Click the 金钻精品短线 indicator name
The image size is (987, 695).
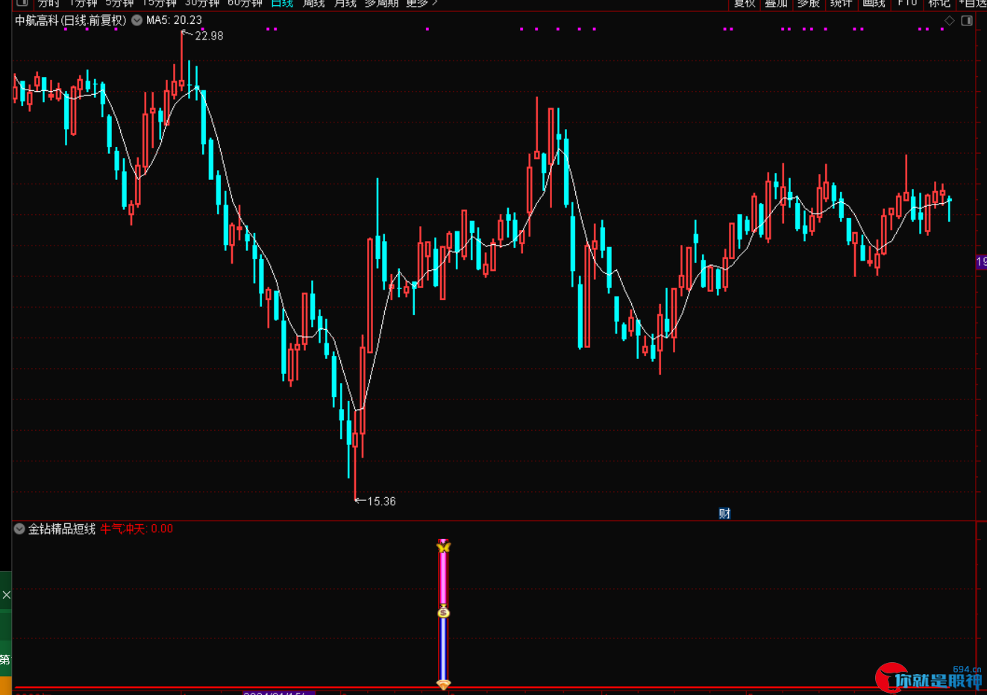click(x=62, y=529)
